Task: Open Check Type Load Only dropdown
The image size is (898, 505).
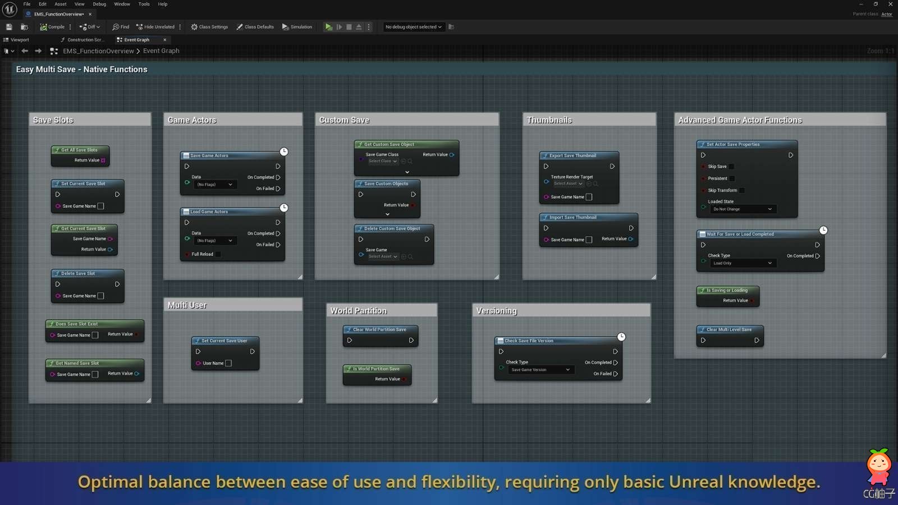Action: click(743, 263)
